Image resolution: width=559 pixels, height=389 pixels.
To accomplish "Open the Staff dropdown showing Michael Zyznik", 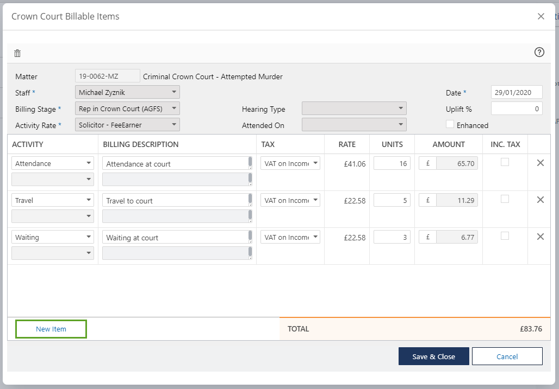I will [x=127, y=92].
